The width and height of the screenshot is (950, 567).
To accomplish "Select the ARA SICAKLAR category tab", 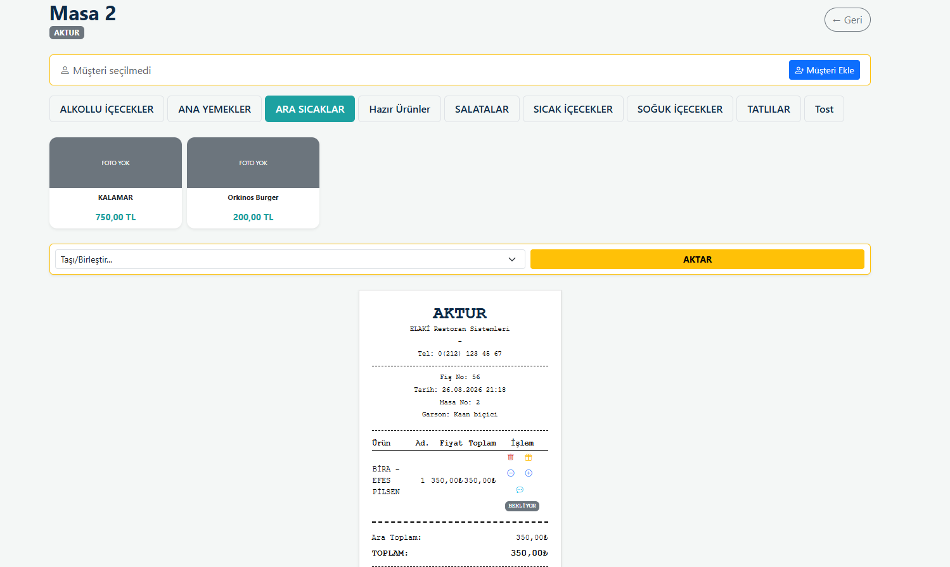I will tap(310, 109).
